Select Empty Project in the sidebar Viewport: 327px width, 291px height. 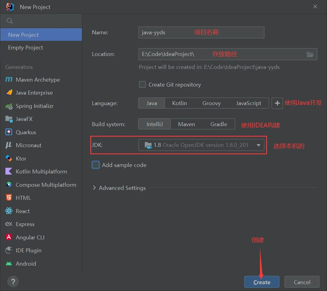click(x=25, y=47)
